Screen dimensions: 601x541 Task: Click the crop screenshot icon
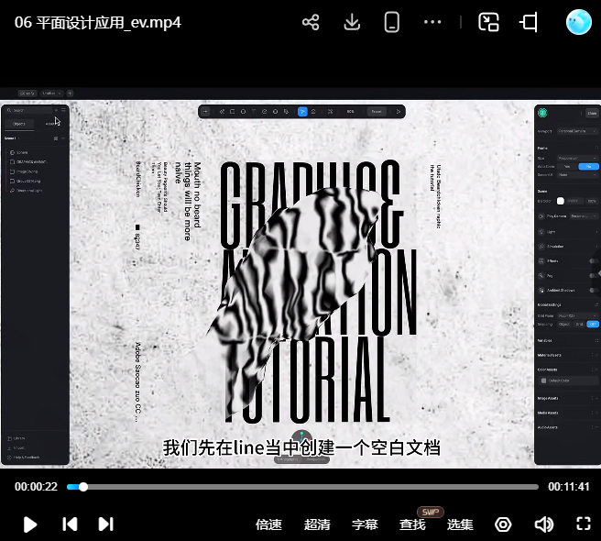[529, 22]
